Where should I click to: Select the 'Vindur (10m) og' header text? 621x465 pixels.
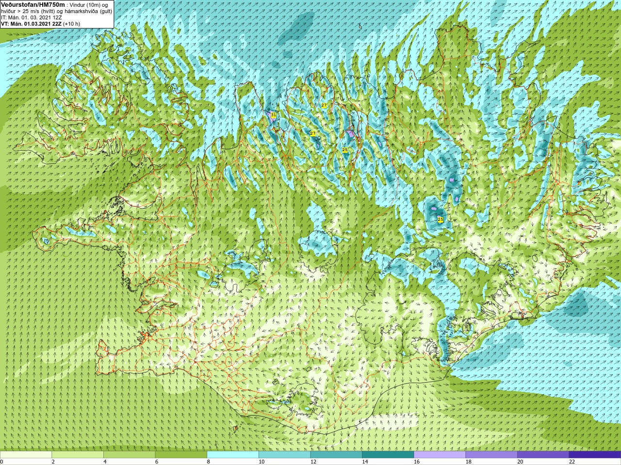pos(89,4)
